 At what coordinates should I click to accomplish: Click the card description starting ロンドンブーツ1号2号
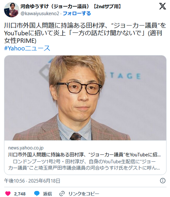pos(84,165)
